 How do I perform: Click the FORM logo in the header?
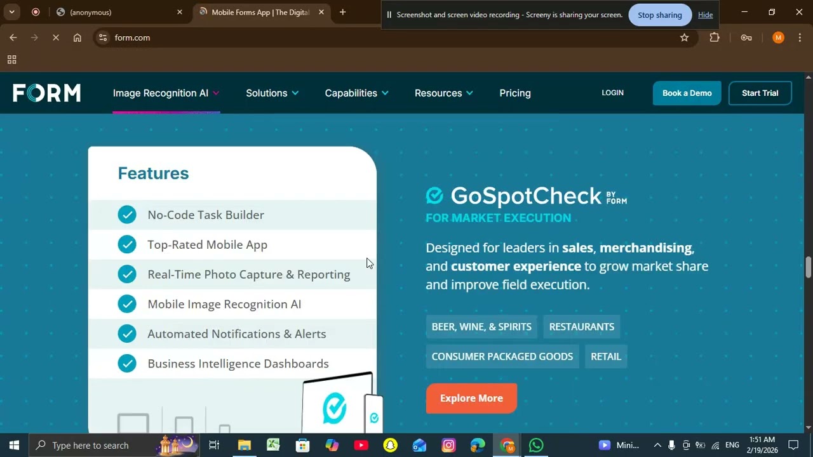pyautogui.click(x=46, y=93)
